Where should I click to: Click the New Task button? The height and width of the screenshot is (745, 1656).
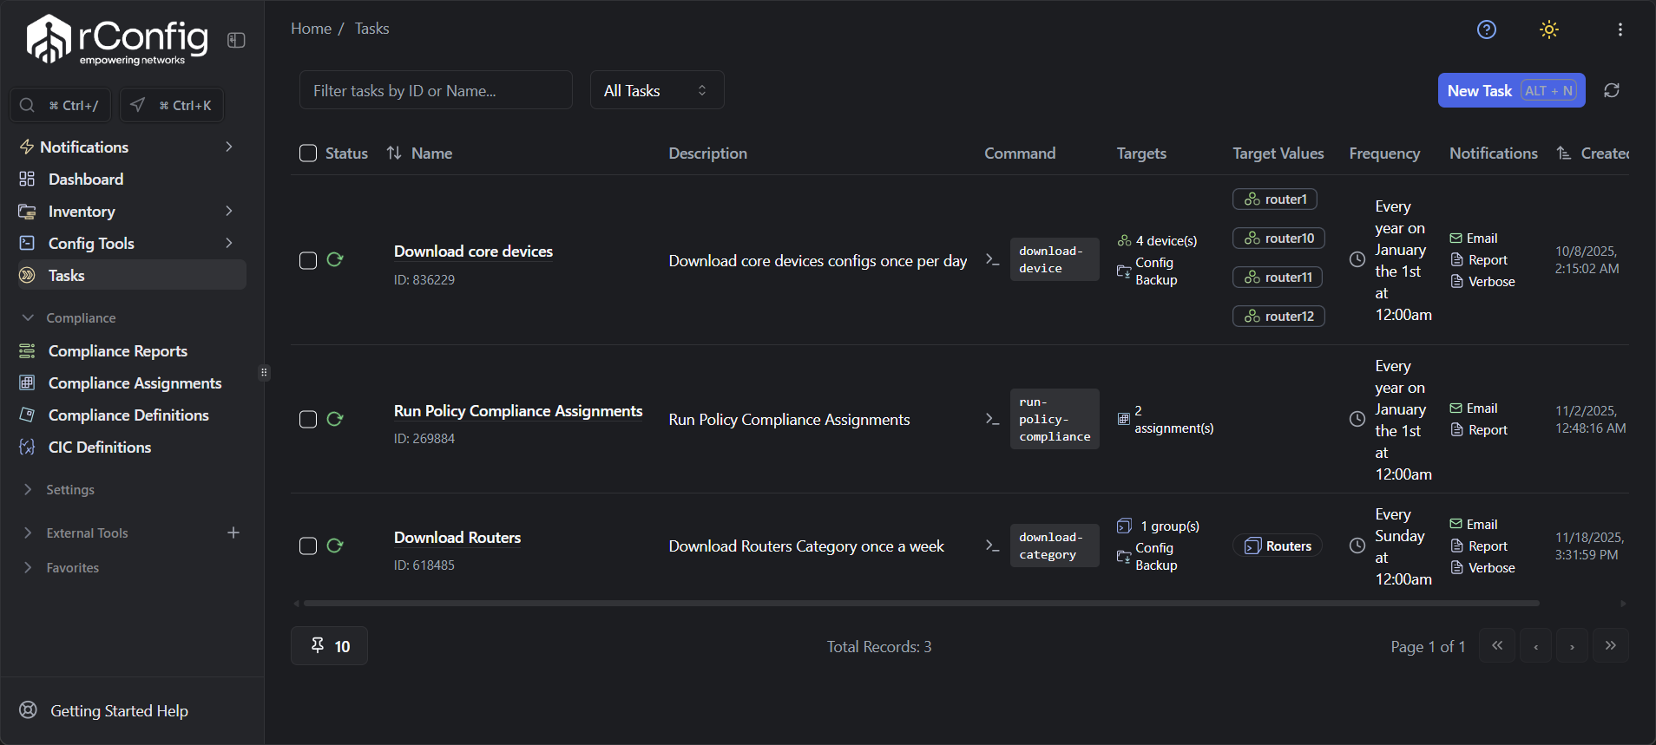1511,90
